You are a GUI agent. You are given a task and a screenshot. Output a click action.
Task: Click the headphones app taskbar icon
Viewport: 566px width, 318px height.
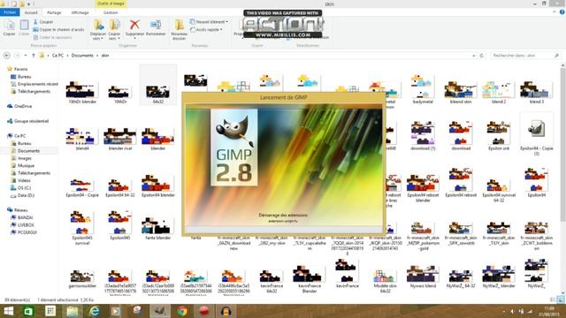pos(226,311)
